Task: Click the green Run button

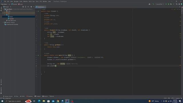Action: (166, 4)
